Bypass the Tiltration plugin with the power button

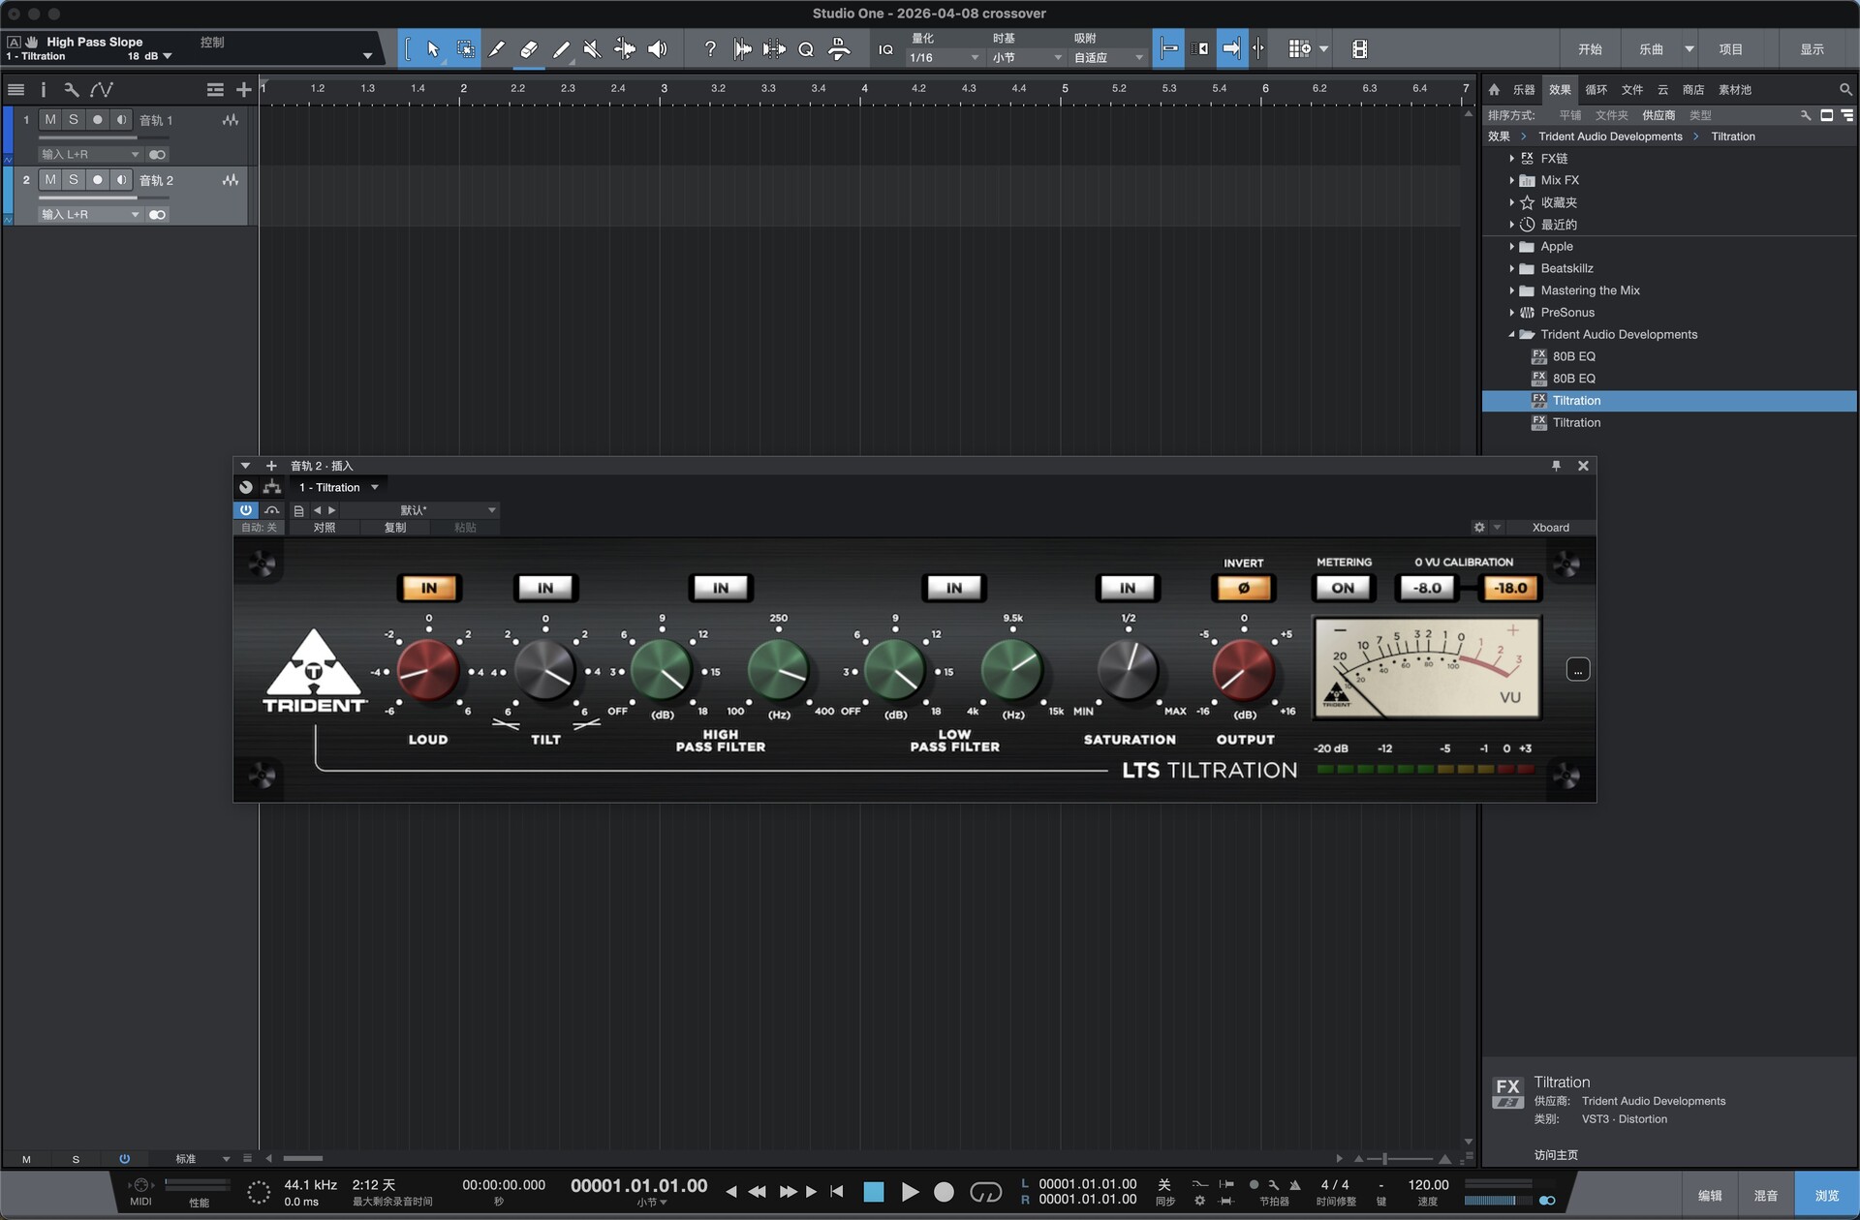[x=246, y=510]
